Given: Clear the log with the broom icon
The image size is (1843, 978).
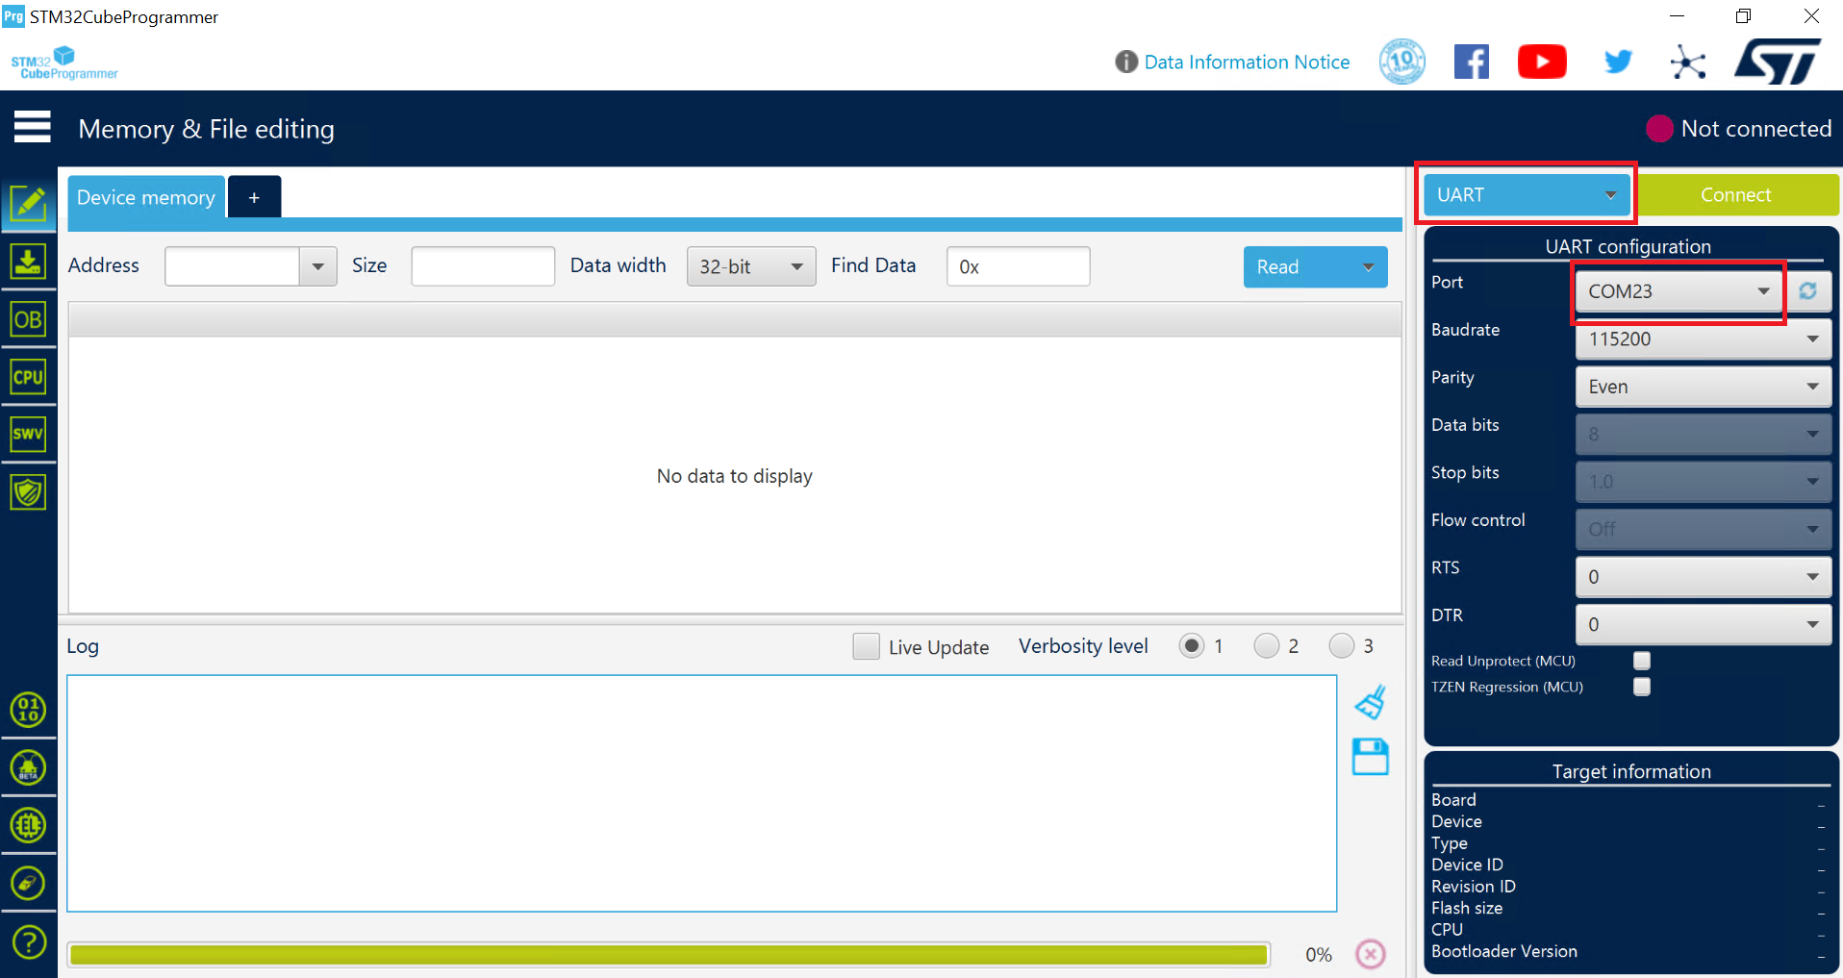Looking at the screenshot, I should (x=1371, y=702).
